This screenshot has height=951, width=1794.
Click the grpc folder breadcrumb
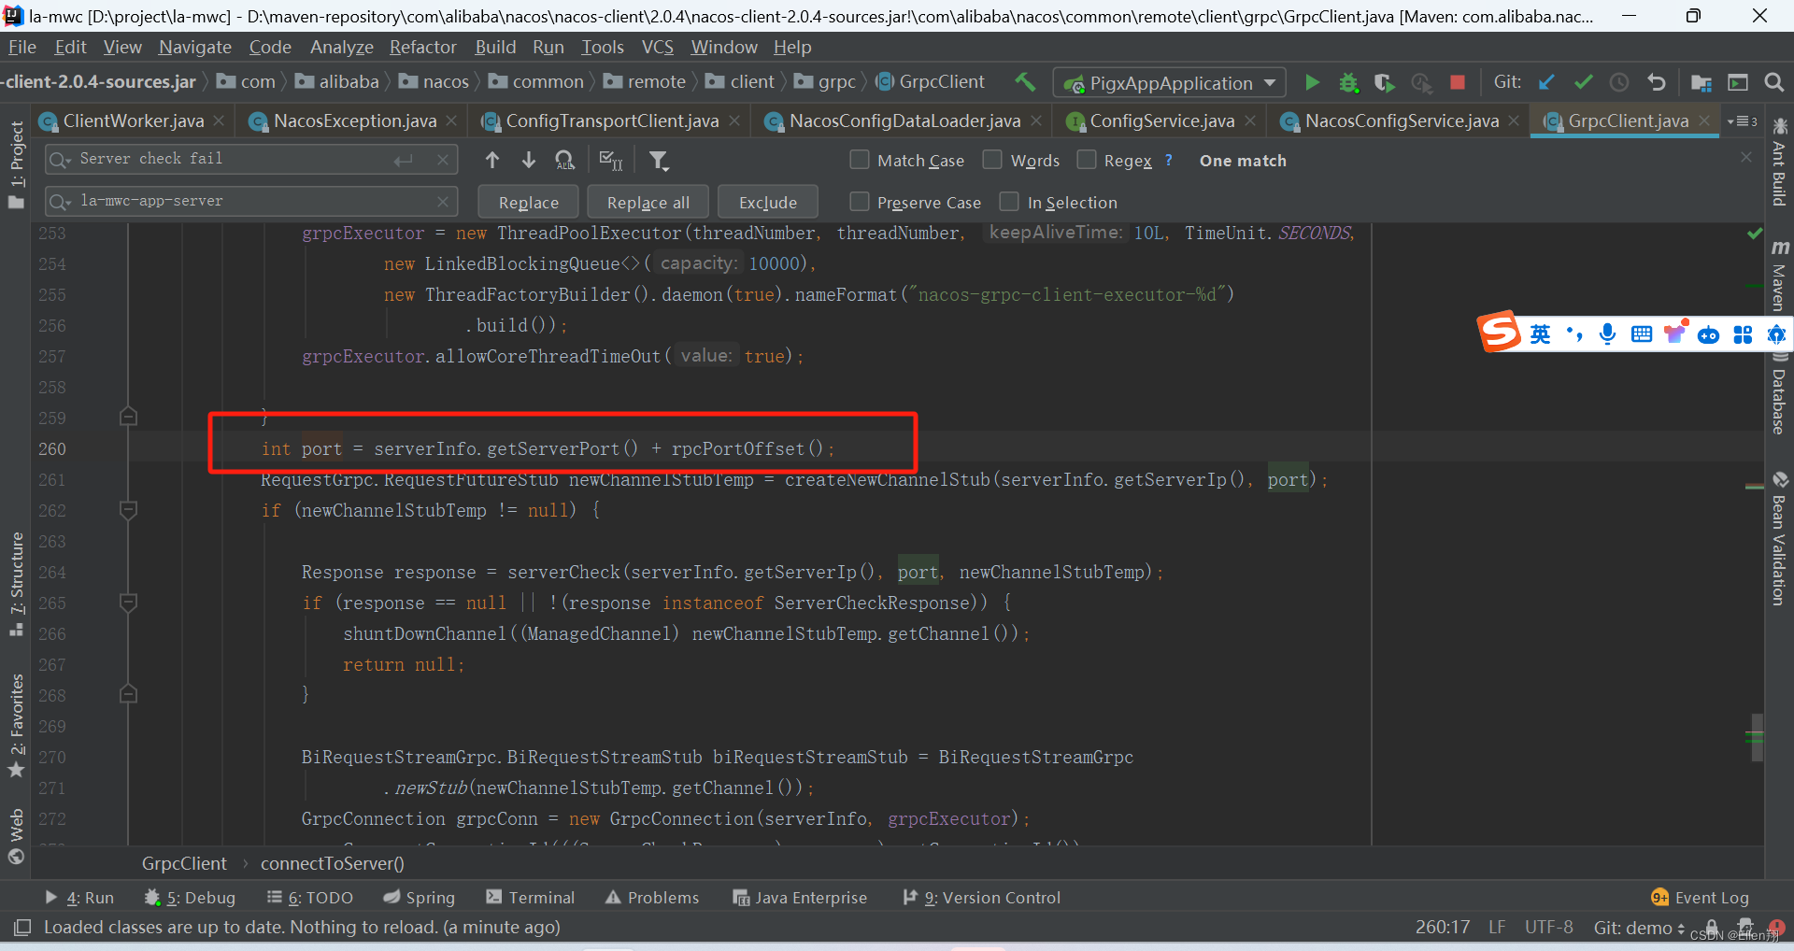pyautogui.click(x=826, y=82)
